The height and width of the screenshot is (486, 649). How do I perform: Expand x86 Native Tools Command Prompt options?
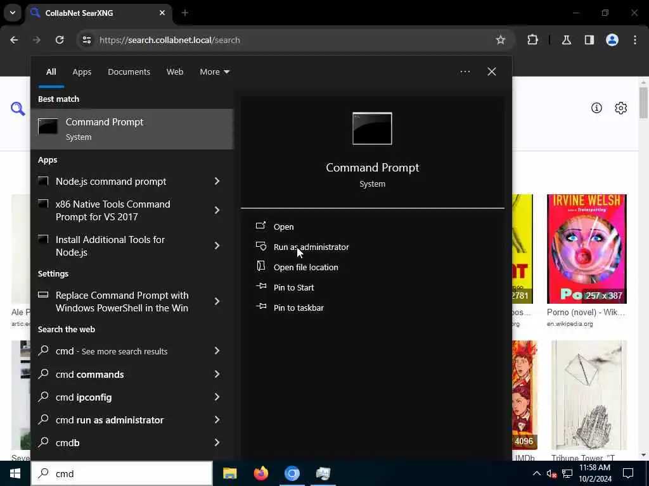click(217, 210)
